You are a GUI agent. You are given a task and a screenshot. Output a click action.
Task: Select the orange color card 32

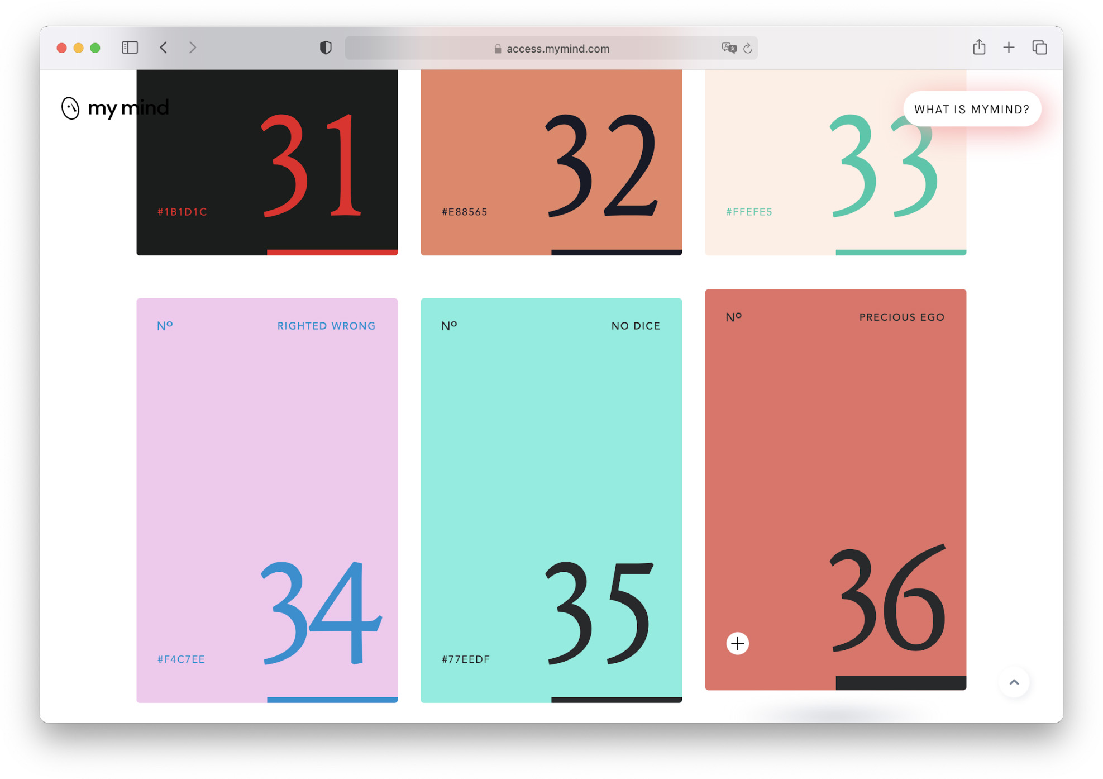tap(551, 162)
